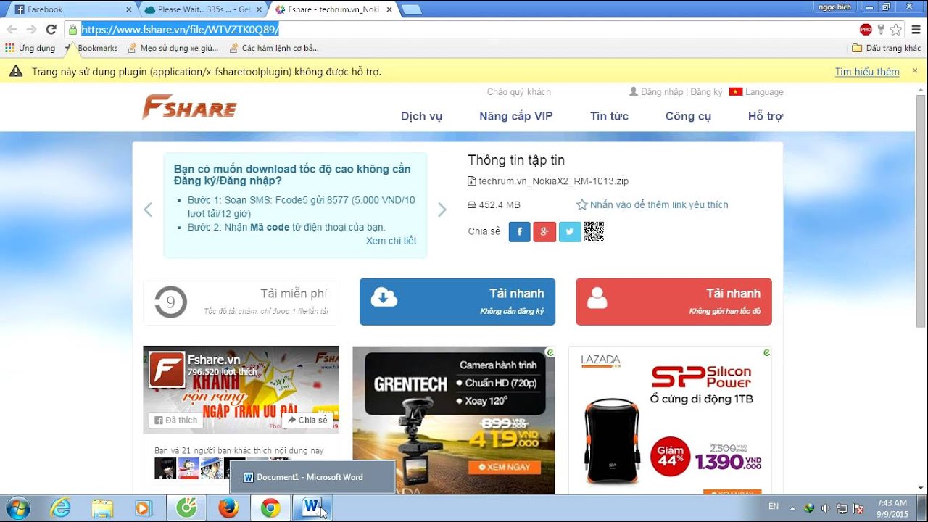The width and height of the screenshot is (928, 522).
Task: Open the Chrome hamburger menu
Action: click(915, 30)
